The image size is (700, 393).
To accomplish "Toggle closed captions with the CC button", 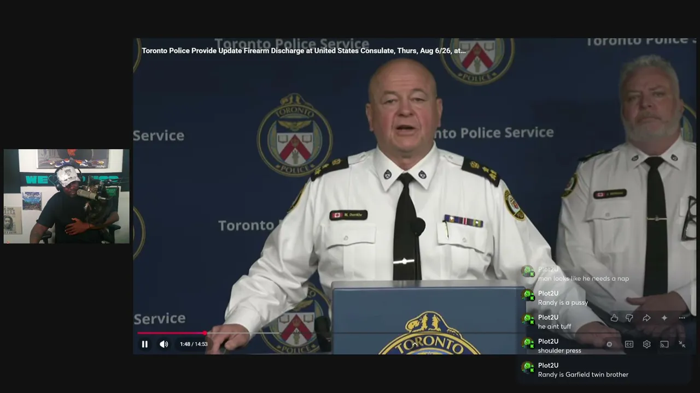I will [x=629, y=344].
